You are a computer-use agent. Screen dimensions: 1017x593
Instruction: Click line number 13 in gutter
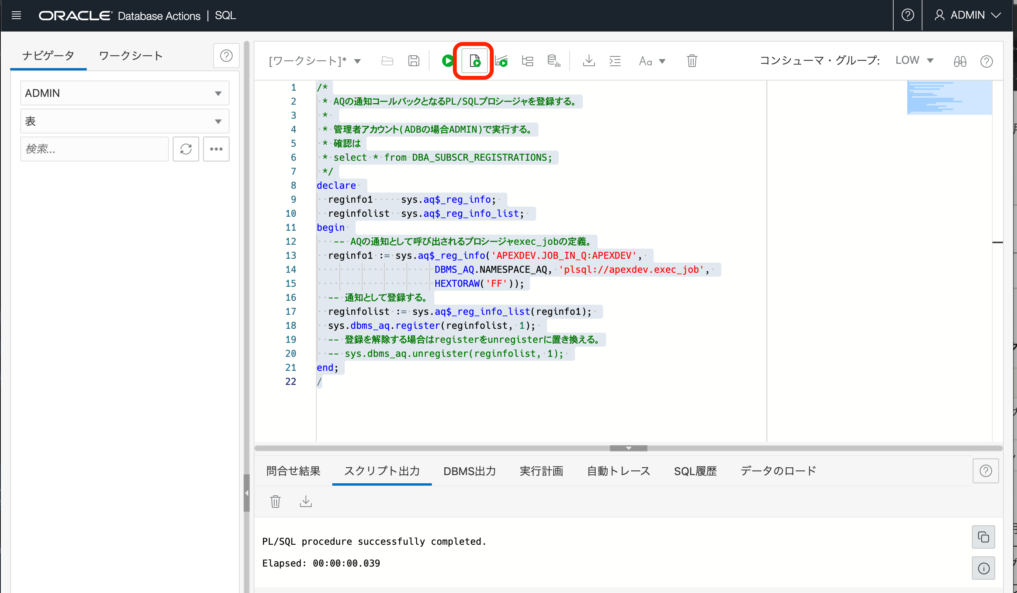tap(291, 256)
